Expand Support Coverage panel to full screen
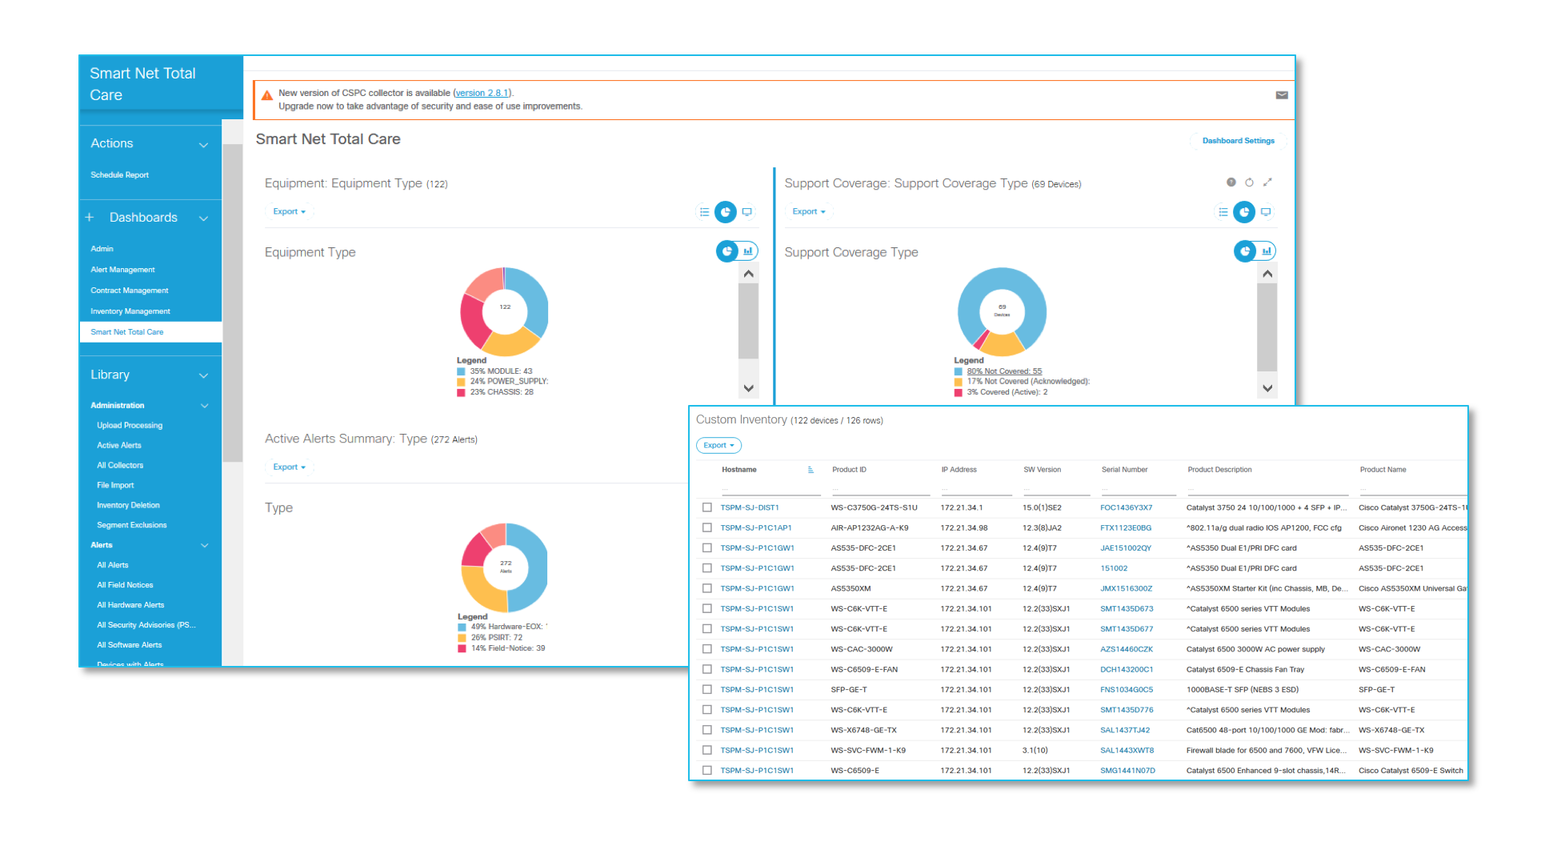 1267,182
